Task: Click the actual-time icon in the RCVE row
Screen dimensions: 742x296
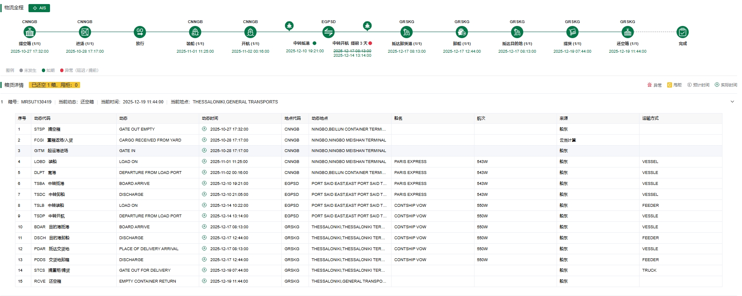Action: point(204,281)
